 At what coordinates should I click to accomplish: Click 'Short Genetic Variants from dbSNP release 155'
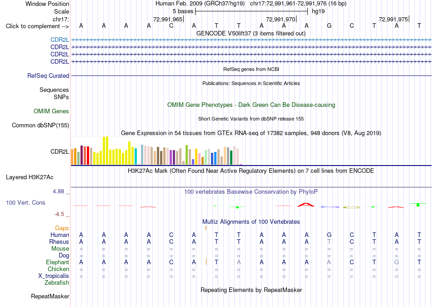coord(251,119)
